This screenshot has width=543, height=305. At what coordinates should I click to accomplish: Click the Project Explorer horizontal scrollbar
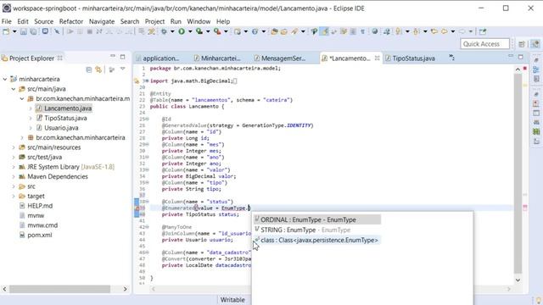(60, 289)
